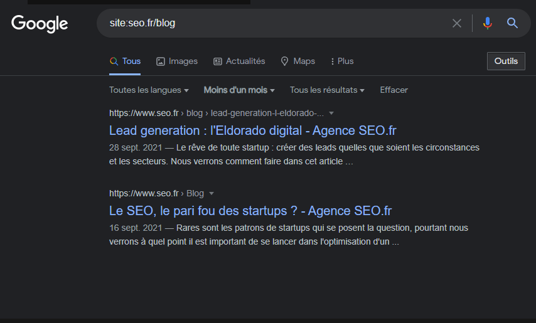536x323 pixels.
Task: Open Le SEO, le pari fou des startups result
Action: point(250,211)
